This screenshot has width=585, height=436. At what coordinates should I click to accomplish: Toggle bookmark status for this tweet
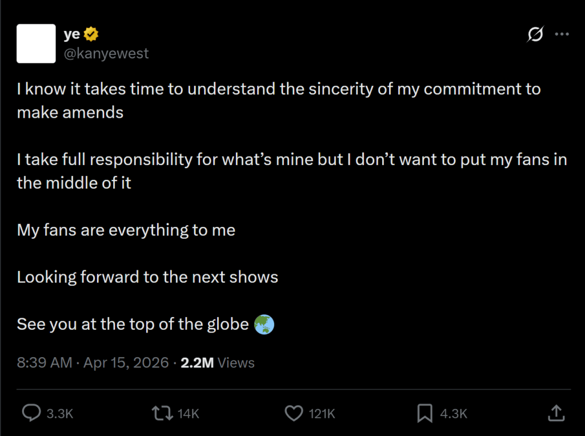pyautogui.click(x=424, y=413)
